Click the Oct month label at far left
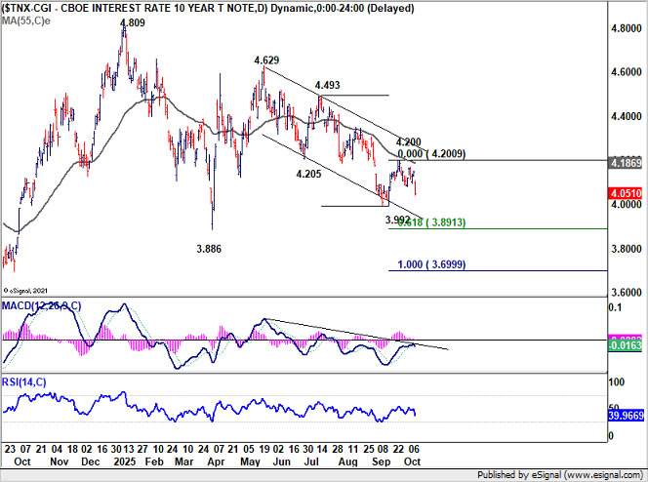Image resolution: width=648 pixels, height=482 pixels. (x=22, y=462)
